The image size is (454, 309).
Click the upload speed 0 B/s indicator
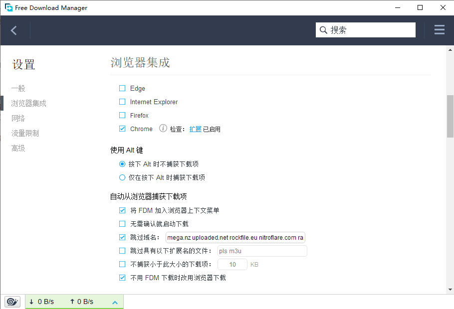click(82, 302)
